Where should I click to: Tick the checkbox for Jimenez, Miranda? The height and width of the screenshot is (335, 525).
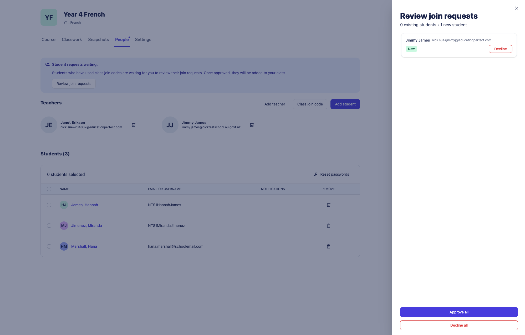[49, 226]
